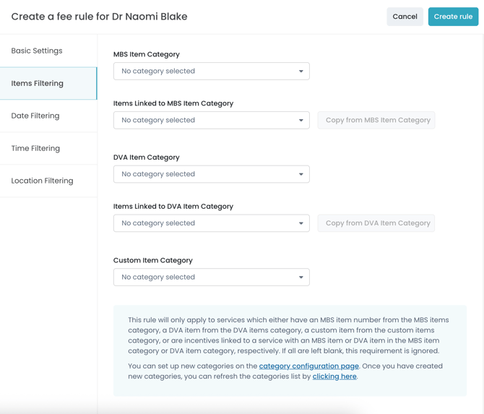This screenshot has width=484, height=414.
Task: Click the caret arrow in Custom Item Category
Action: pyautogui.click(x=301, y=277)
